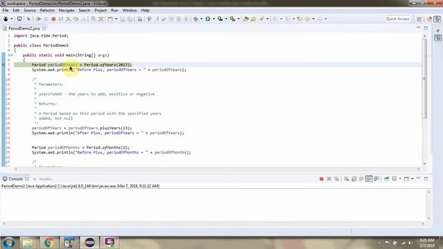Click the Suspend icon in main toolbar
The image size is (443, 249).
[x=46, y=19]
